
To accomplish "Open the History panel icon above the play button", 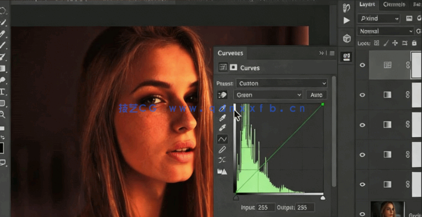I will (346, 8).
